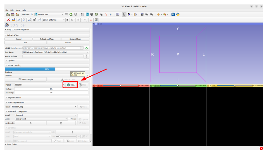Open the Select a Markup dropdown

(54, 20)
